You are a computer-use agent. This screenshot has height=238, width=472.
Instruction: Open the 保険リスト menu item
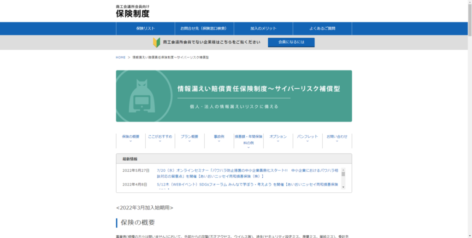145,29
